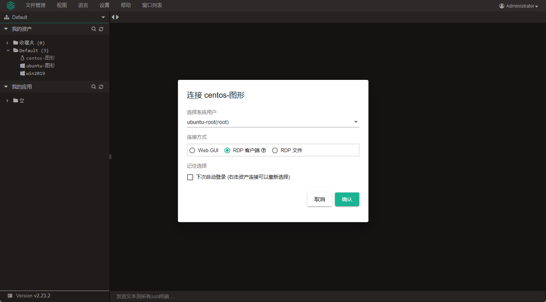Open the Administrator user menu
The width and height of the screenshot is (546, 302).
pyautogui.click(x=519, y=6)
